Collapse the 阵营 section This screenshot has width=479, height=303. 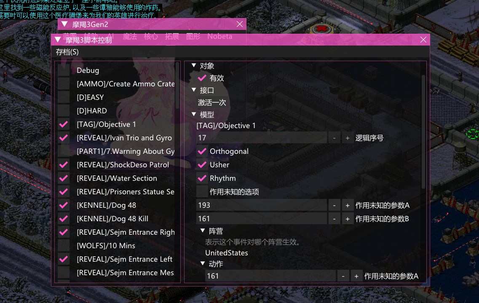tap(203, 231)
